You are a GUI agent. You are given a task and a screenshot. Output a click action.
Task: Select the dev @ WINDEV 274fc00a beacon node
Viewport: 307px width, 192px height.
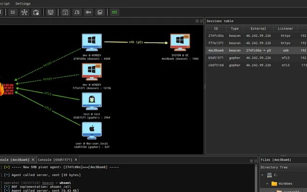(92, 42)
